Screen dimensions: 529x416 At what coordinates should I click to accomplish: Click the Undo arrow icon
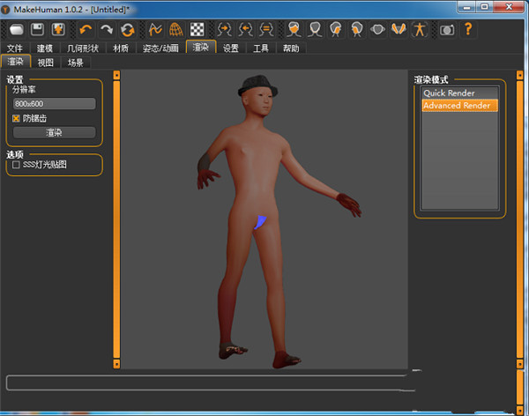[x=86, y=29]
